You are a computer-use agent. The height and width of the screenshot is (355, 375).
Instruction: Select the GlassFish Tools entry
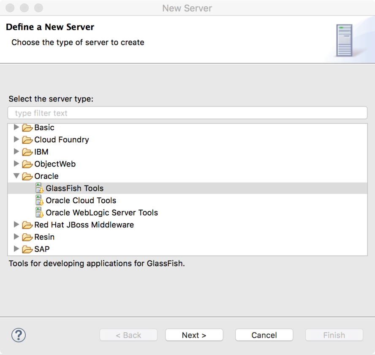click(75, 188)
